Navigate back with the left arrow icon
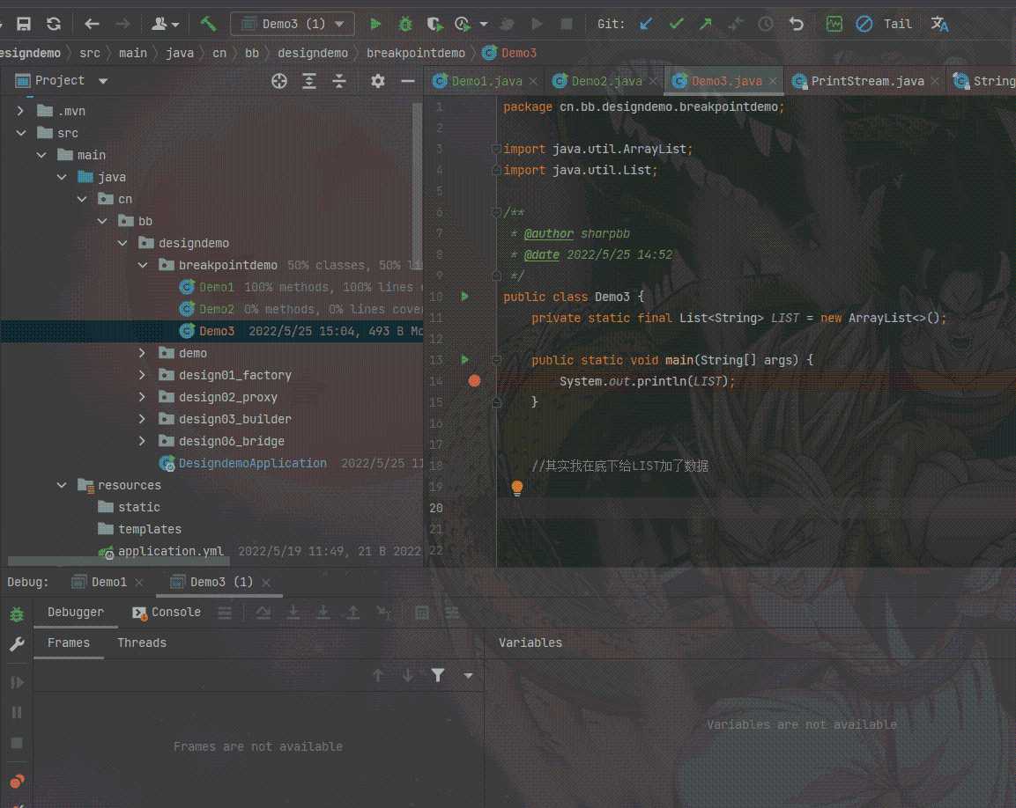 click(92, 24)
